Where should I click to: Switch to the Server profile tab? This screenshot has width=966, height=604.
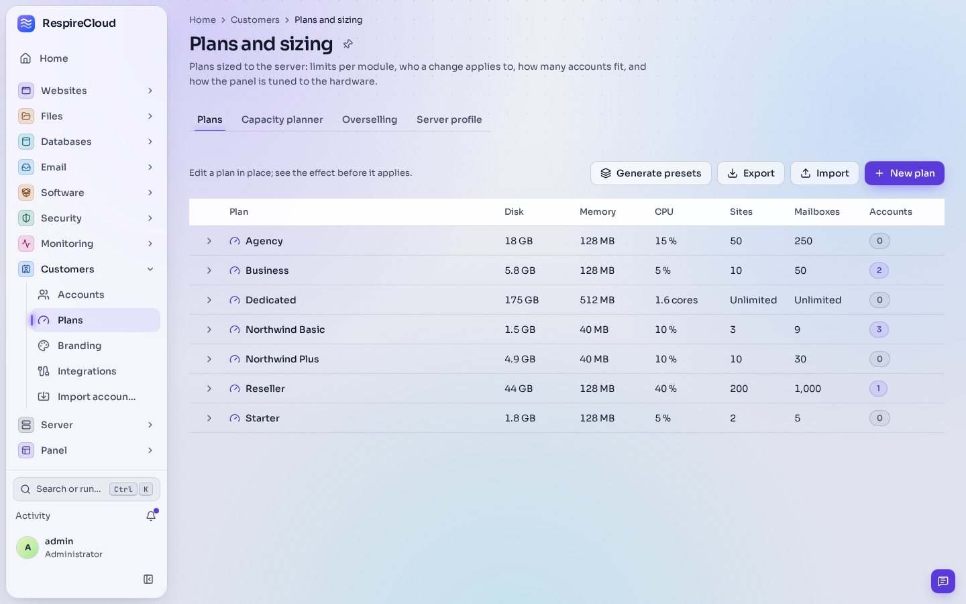[449, 119]
